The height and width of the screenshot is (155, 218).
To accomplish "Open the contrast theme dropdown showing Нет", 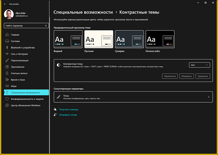I will click(x=199, y=65).
